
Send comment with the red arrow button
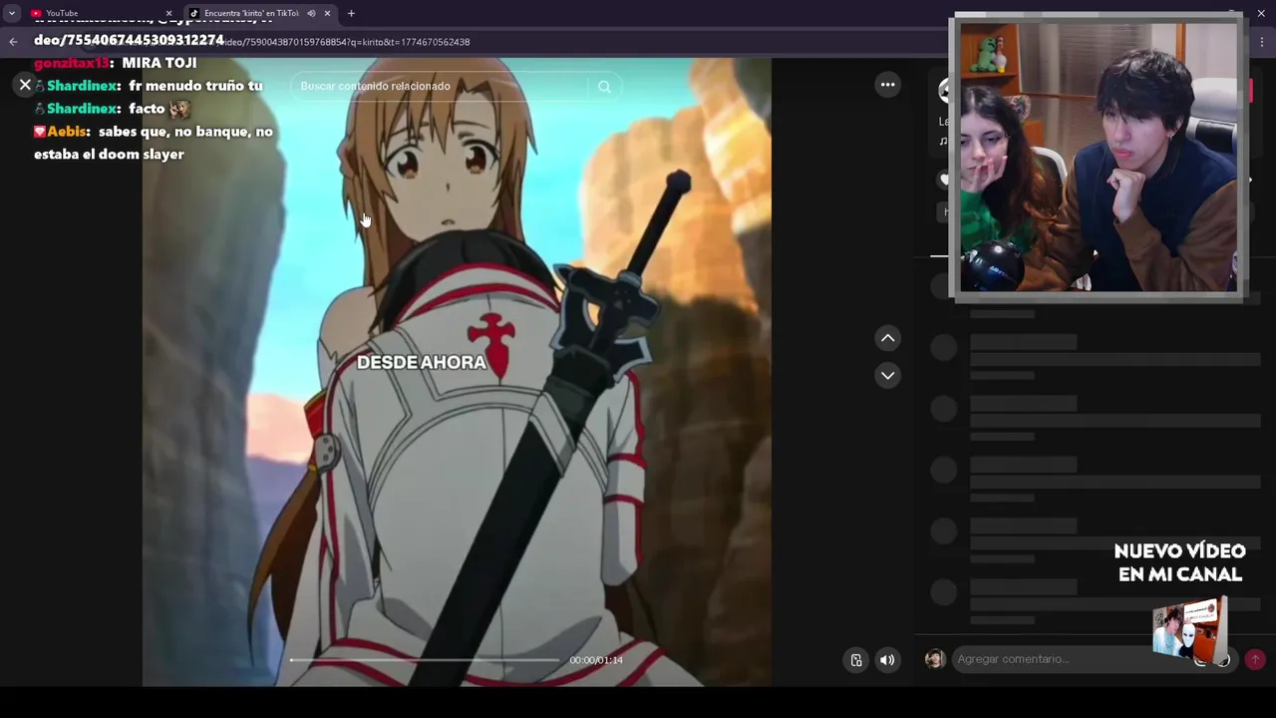[1254, 659]
